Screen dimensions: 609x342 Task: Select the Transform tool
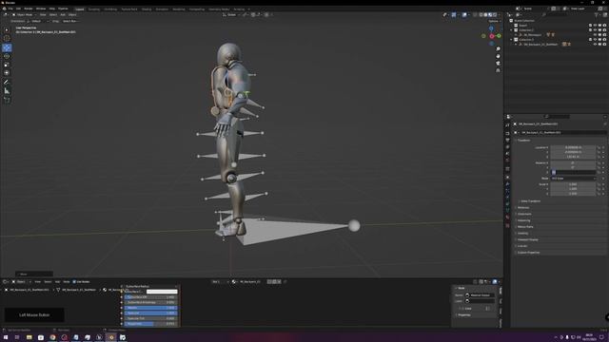point(7,73)
